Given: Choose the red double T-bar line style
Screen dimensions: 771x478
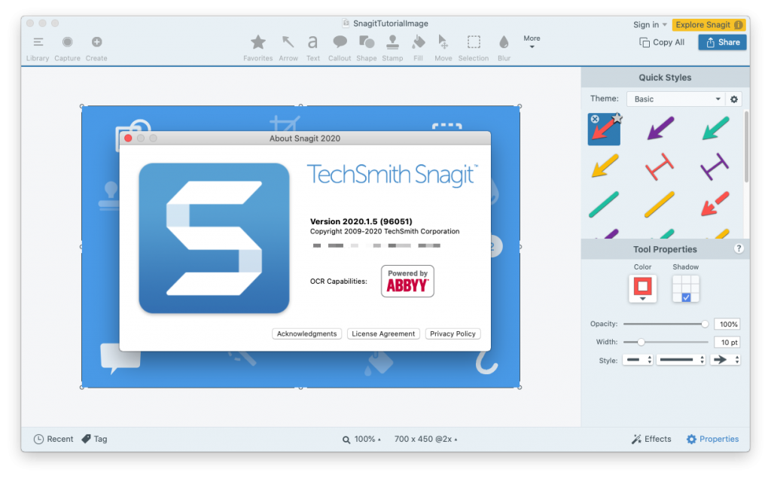Looking at the screenshot, I should [x=660, y=166].
